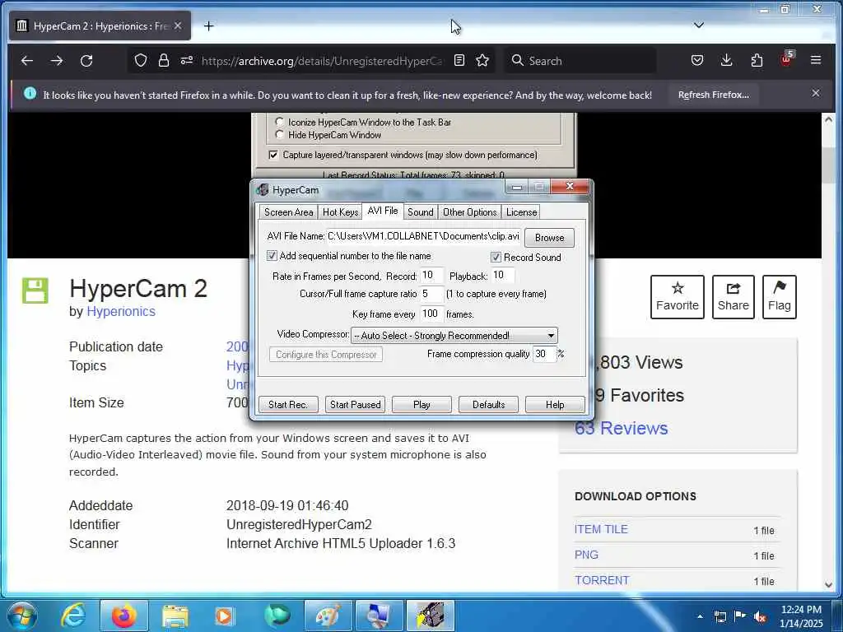This screenshot has width=843, height=632.
Task: Open the 63 Reviews link
Action: [621, 428]
